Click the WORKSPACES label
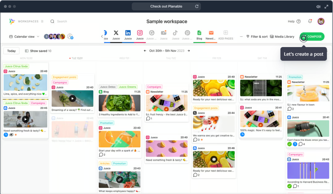Screen dimensions: 333x194 (28, 22)
